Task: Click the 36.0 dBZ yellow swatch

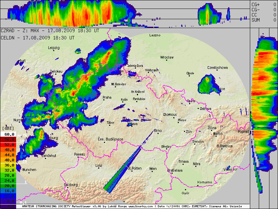Action: [x=8, y=165]
